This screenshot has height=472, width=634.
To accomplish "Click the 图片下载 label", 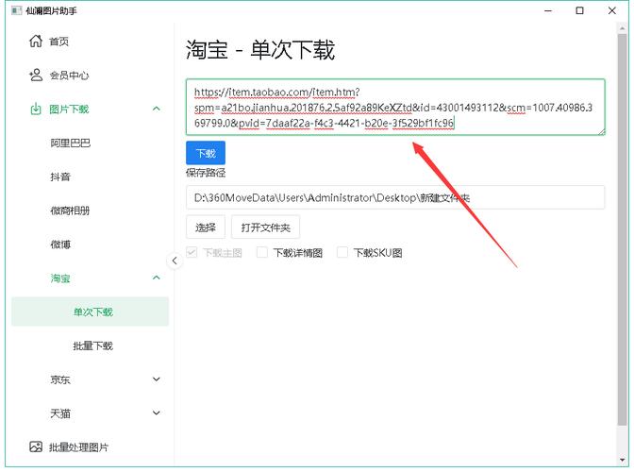I will [69, 110].
